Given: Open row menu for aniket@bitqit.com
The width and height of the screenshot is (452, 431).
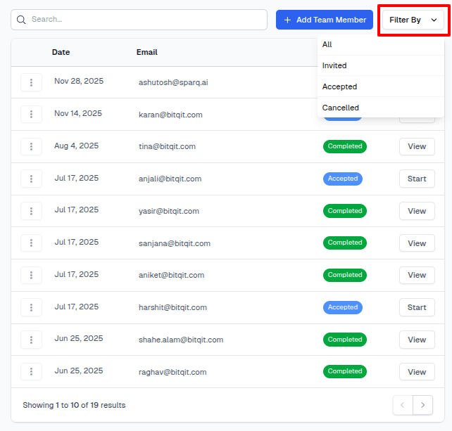Looking at the screenshot, I should click(31, 275).
